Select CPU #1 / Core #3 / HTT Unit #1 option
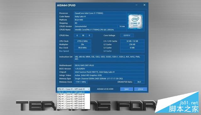This screenshot has width=201, height=115. pos(74,101)
